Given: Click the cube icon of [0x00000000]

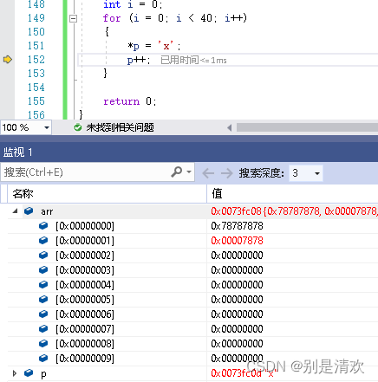Looking at the screenshot, I should pyautogui.click(x=43, y=225).
